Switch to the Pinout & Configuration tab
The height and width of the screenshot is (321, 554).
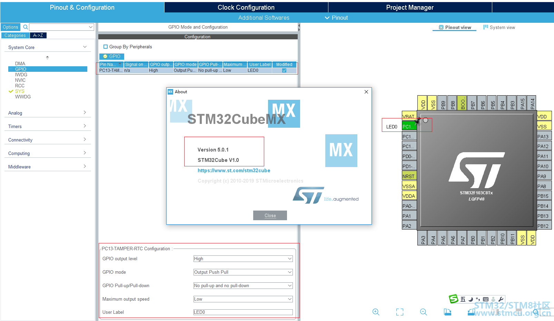82,7
